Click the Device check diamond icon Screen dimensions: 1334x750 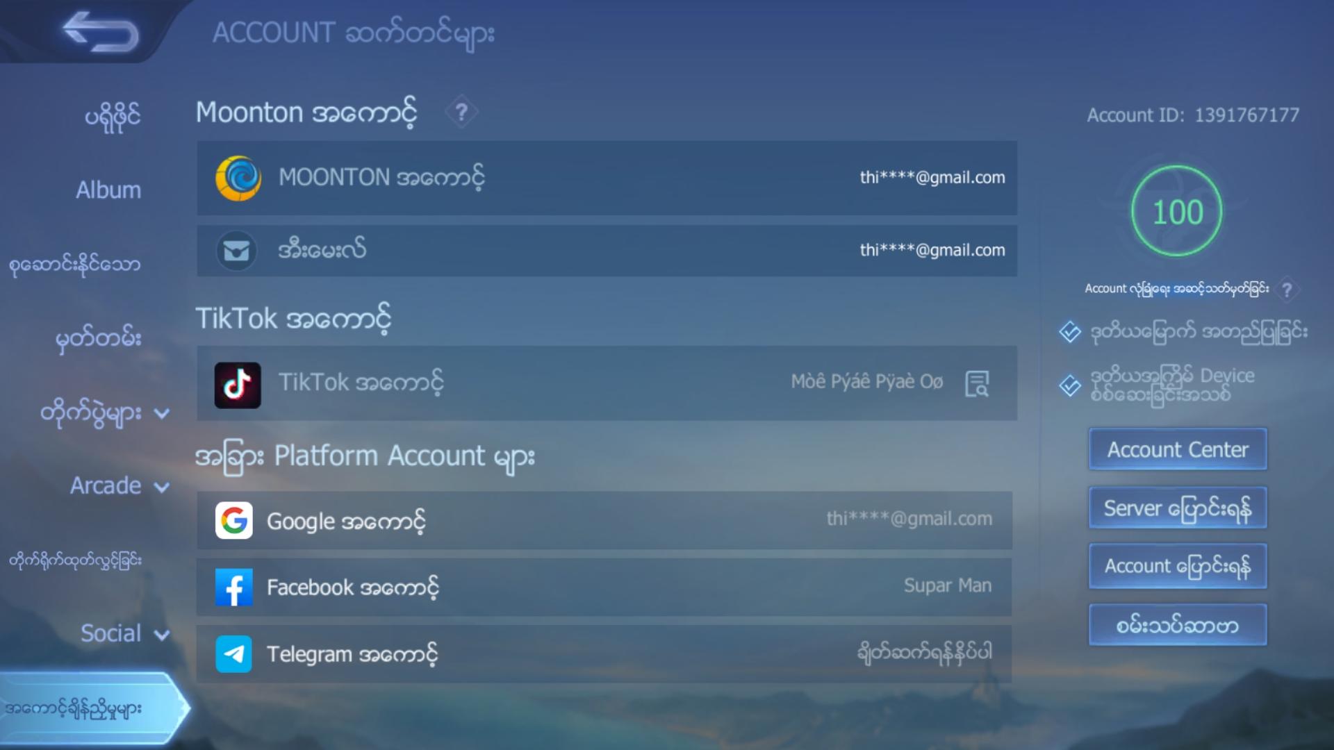(1070, 385)
